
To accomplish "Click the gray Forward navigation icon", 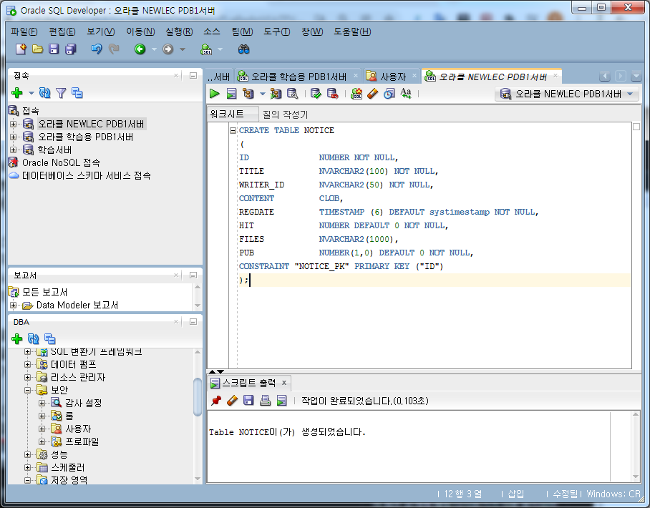I will pyautogui.click(x=168, y=49).
